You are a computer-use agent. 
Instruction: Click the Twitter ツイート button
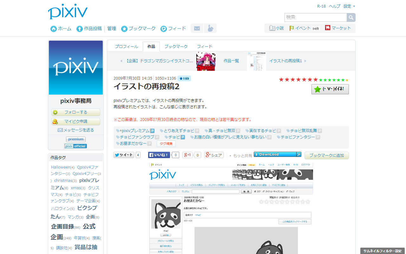[124, 155]
